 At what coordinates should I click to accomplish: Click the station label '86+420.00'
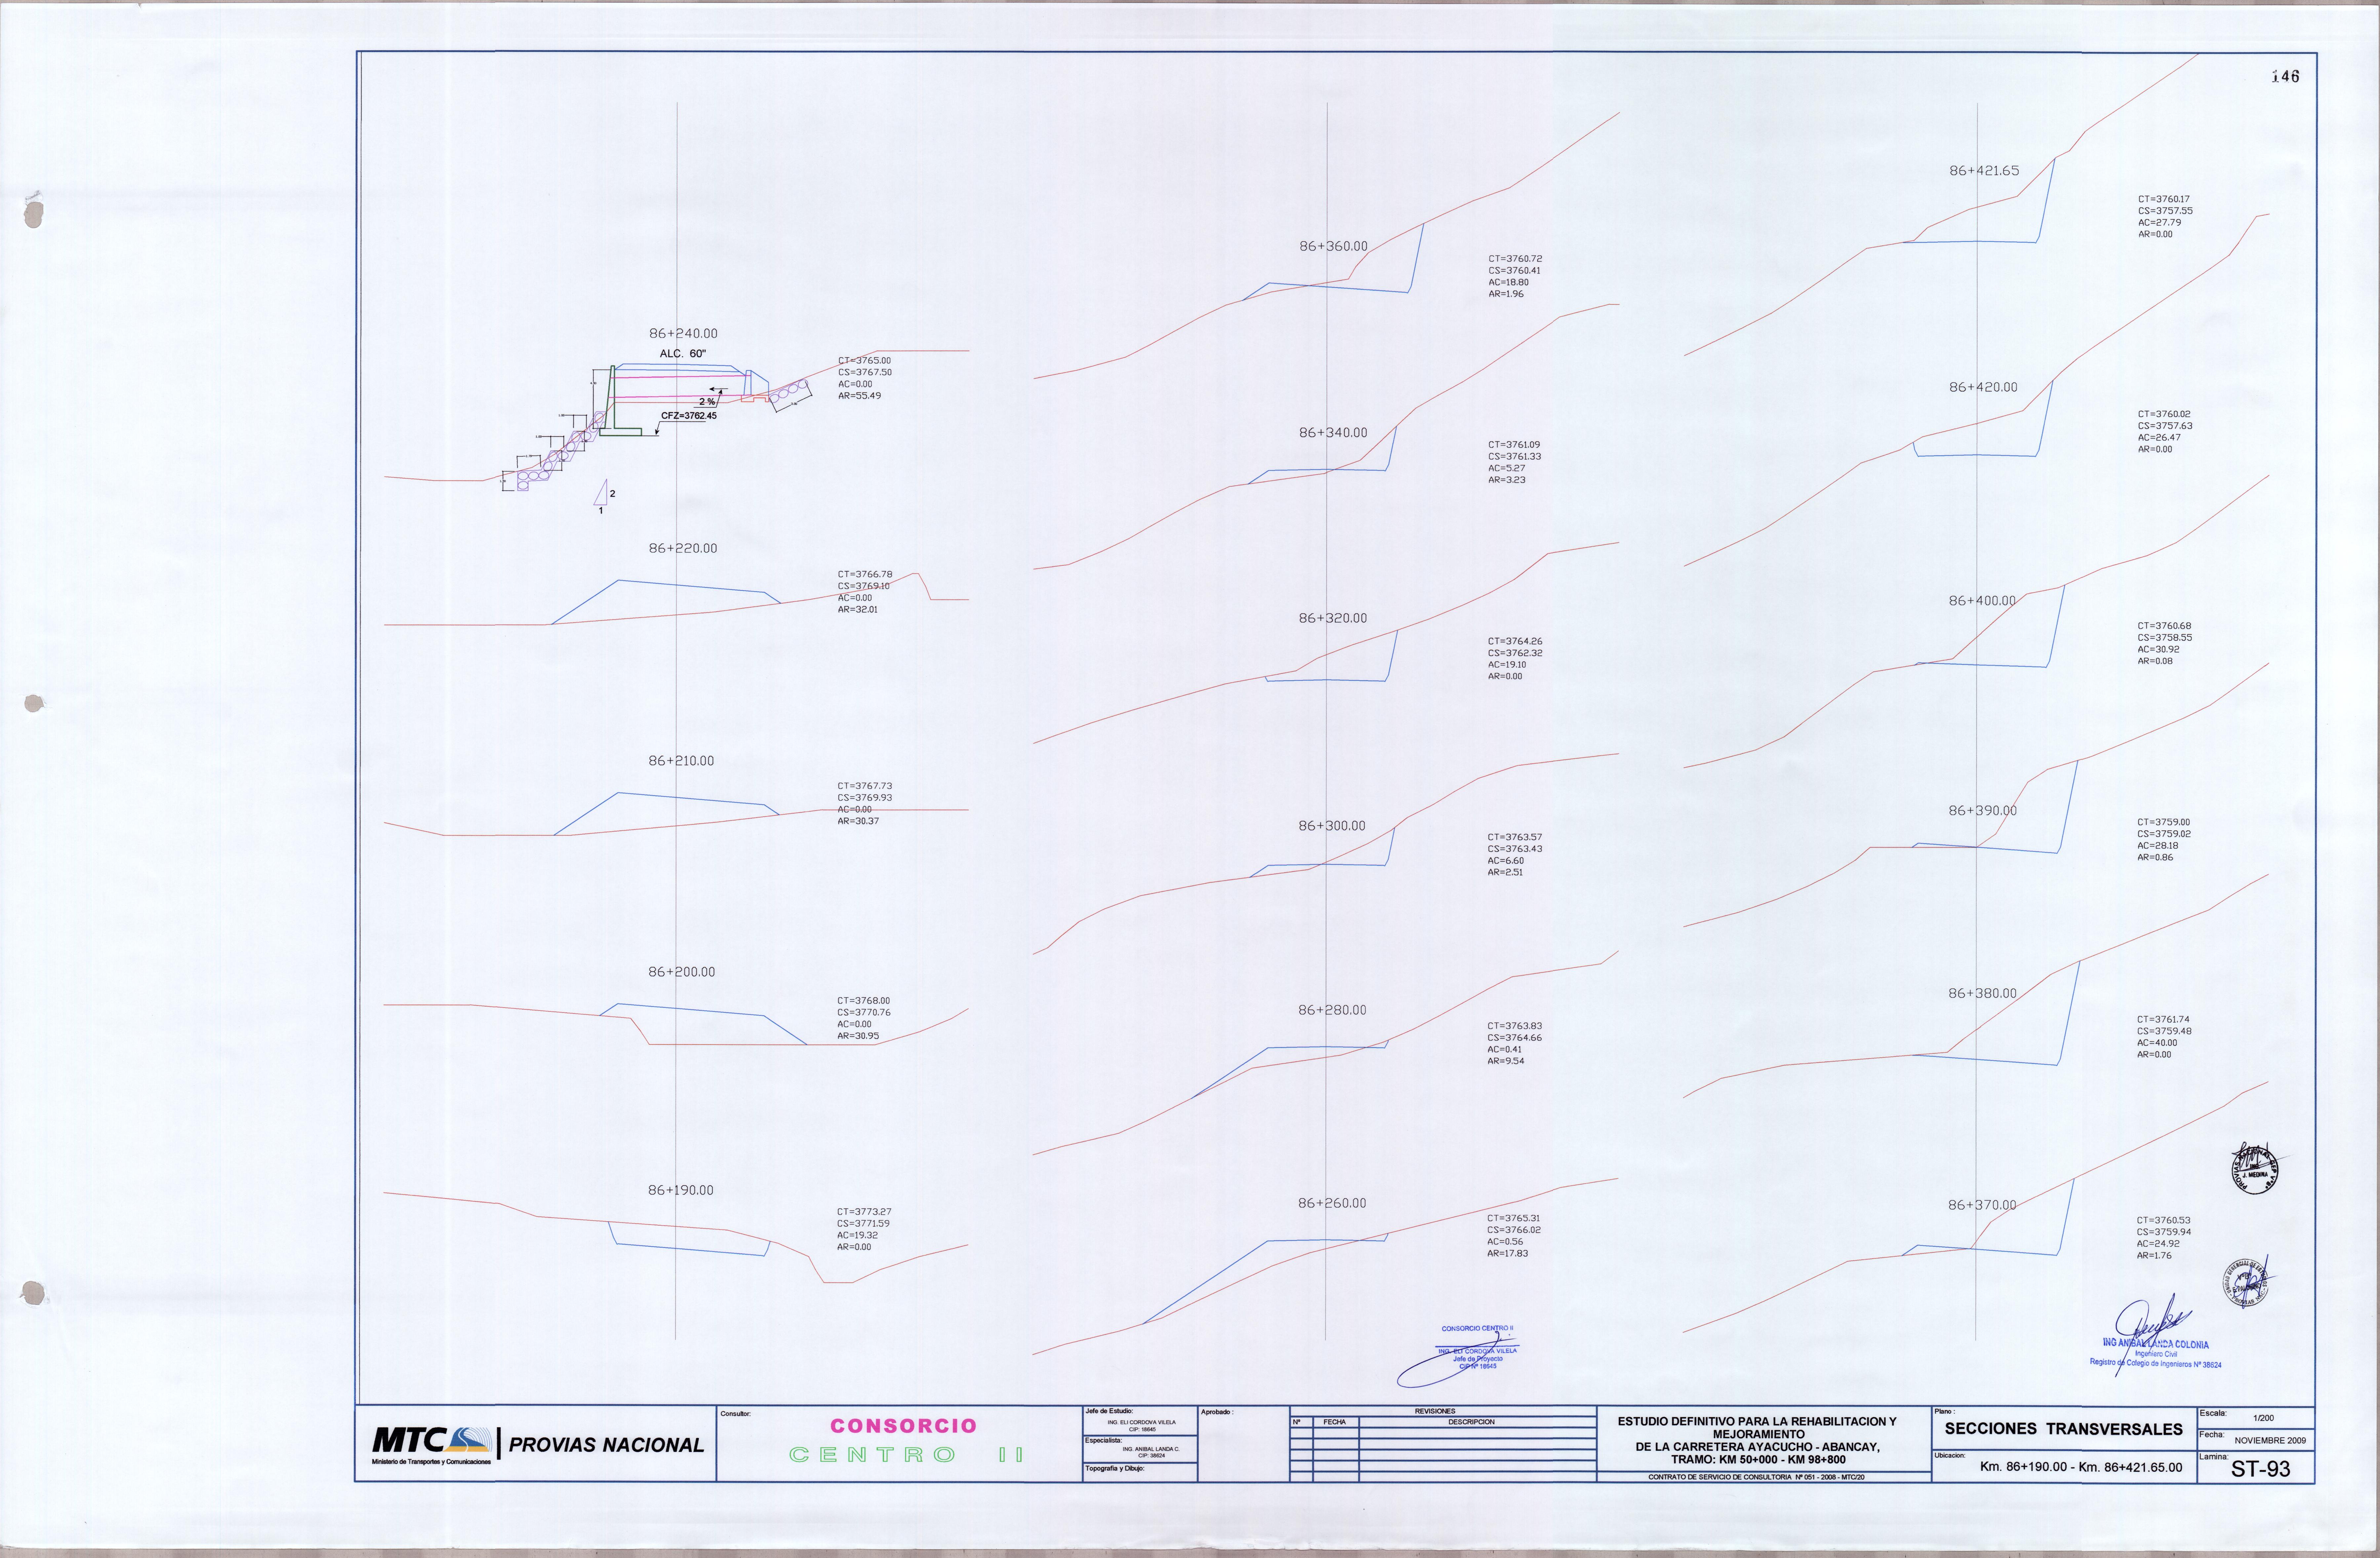pyautogui.click(x=1983, y=387)
